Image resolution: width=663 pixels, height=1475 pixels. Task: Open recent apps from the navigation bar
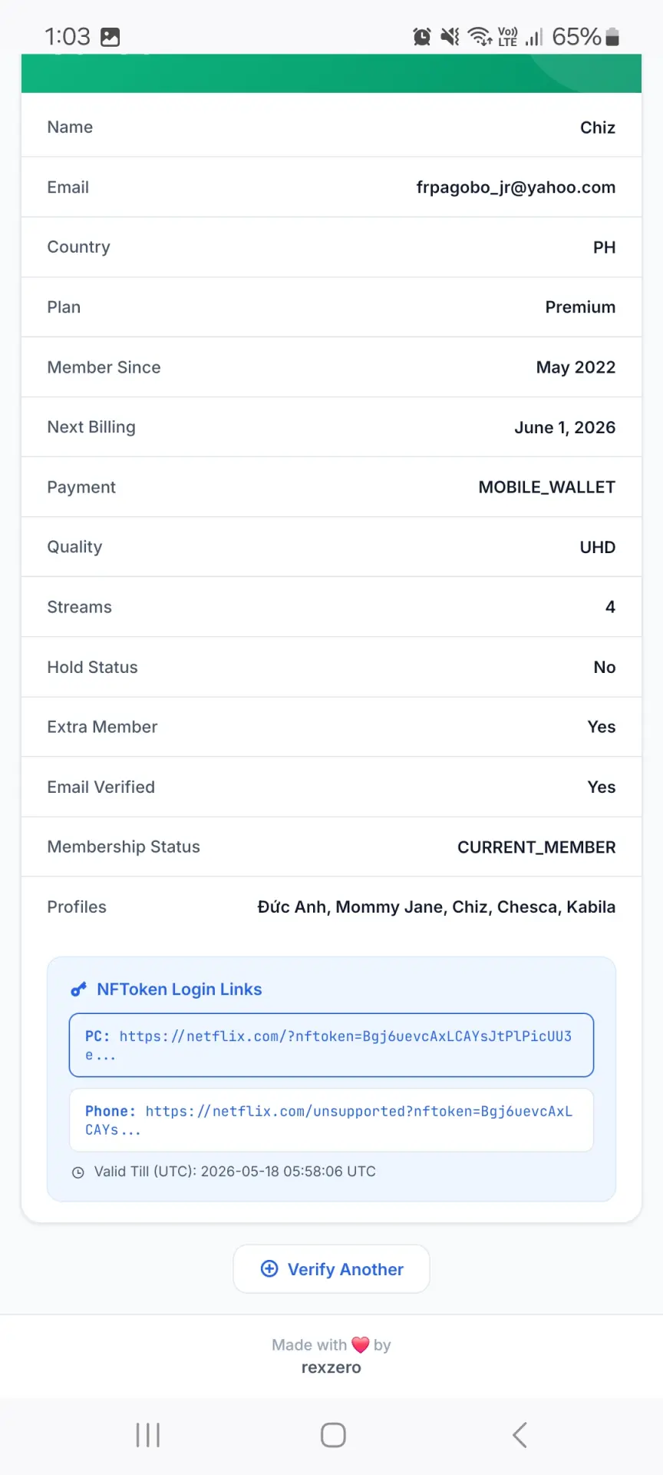[147, 1434]
